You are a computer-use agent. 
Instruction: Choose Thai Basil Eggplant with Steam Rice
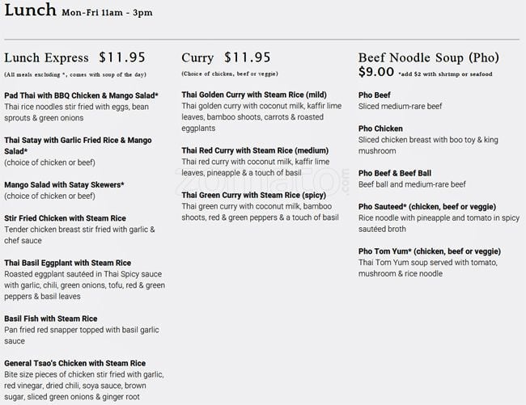[67, 263]
